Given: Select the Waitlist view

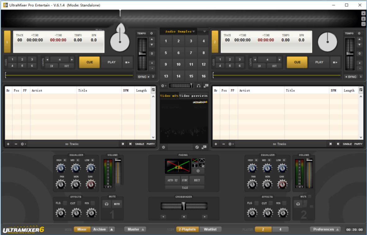Looking at the screenshot, I should click(x=210, y=229).
